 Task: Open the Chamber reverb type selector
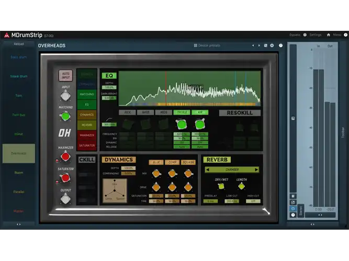click(232, 170)
